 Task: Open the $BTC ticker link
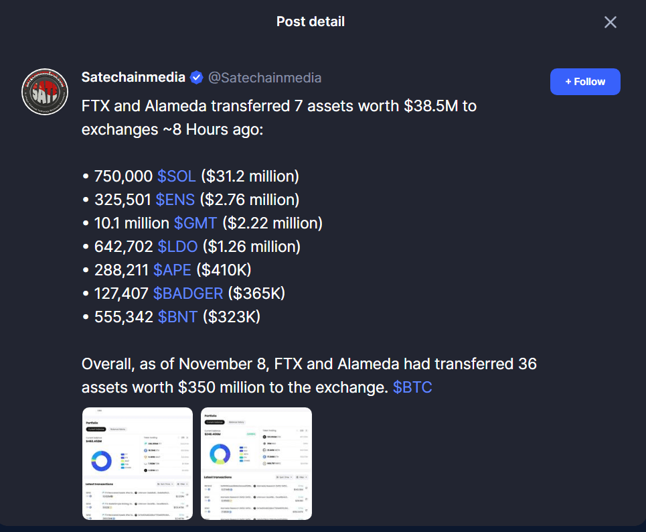pyautogui.click(x=412, y=387)
